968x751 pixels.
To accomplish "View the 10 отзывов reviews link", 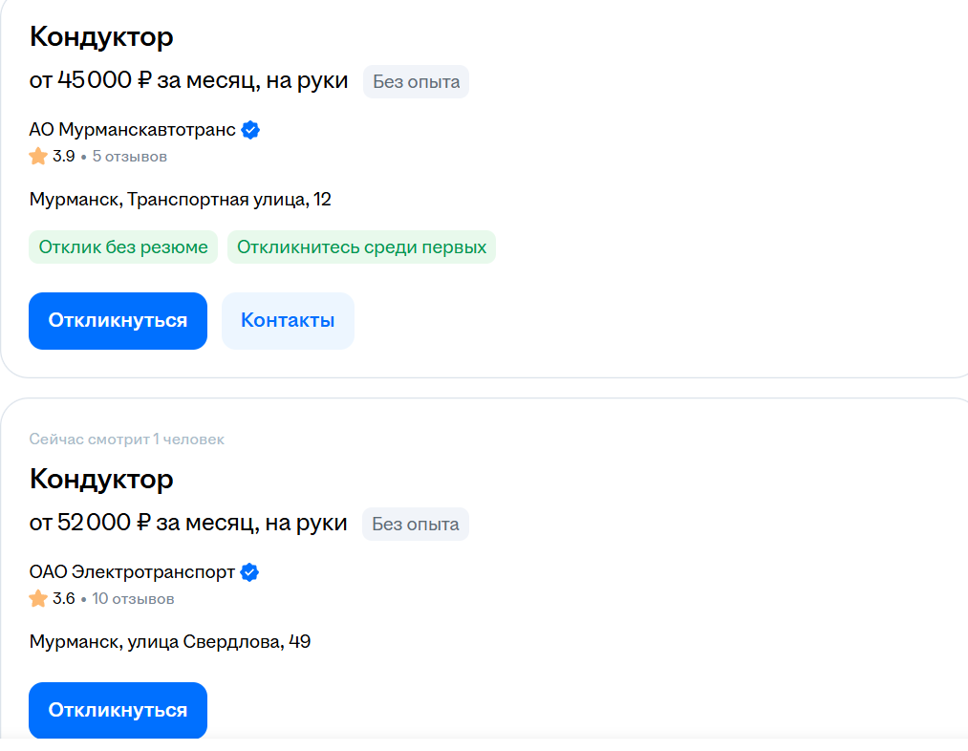I will 133,599.
